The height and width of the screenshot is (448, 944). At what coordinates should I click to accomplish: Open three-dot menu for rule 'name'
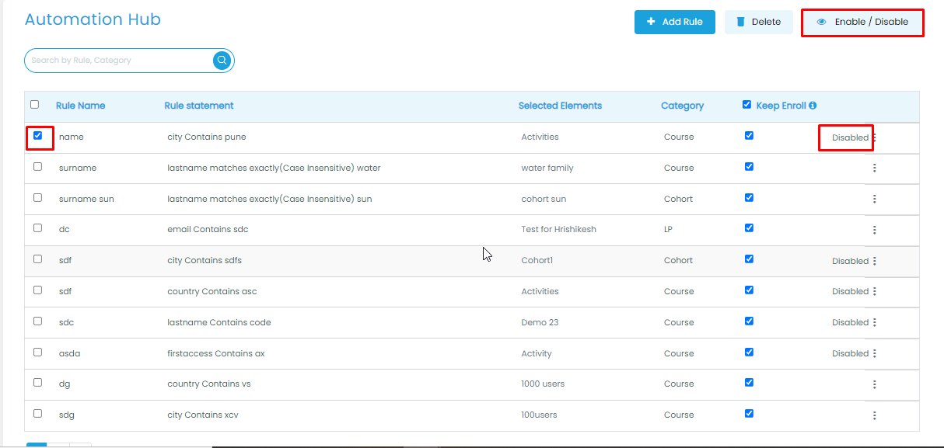875,137
